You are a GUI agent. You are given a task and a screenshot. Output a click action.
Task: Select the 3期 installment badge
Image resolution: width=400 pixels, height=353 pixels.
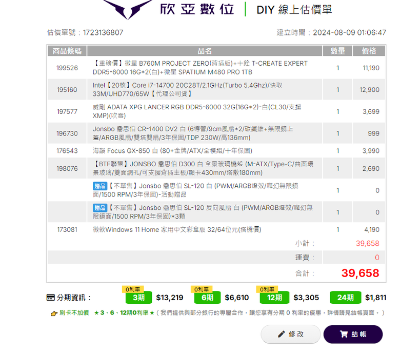139,298
